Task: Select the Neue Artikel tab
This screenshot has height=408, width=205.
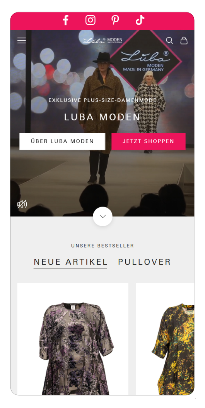Action: (x=70, y=262)
